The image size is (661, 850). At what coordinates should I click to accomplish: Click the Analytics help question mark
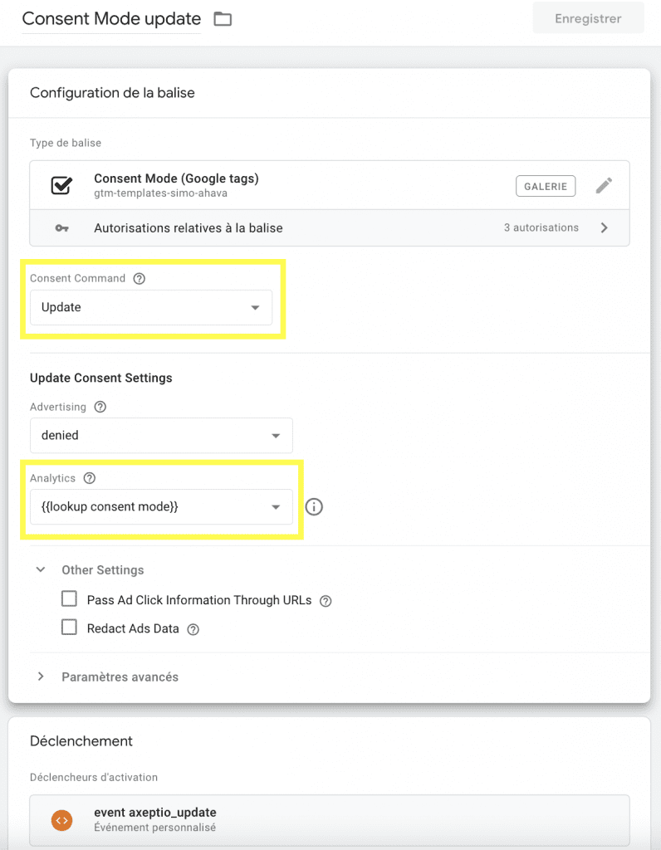pyautogui.click(x=90, y=478)
